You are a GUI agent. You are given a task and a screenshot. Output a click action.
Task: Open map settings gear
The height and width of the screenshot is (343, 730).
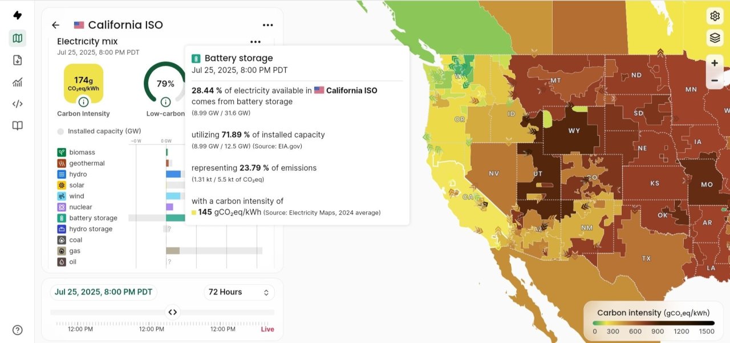(715, 16)
